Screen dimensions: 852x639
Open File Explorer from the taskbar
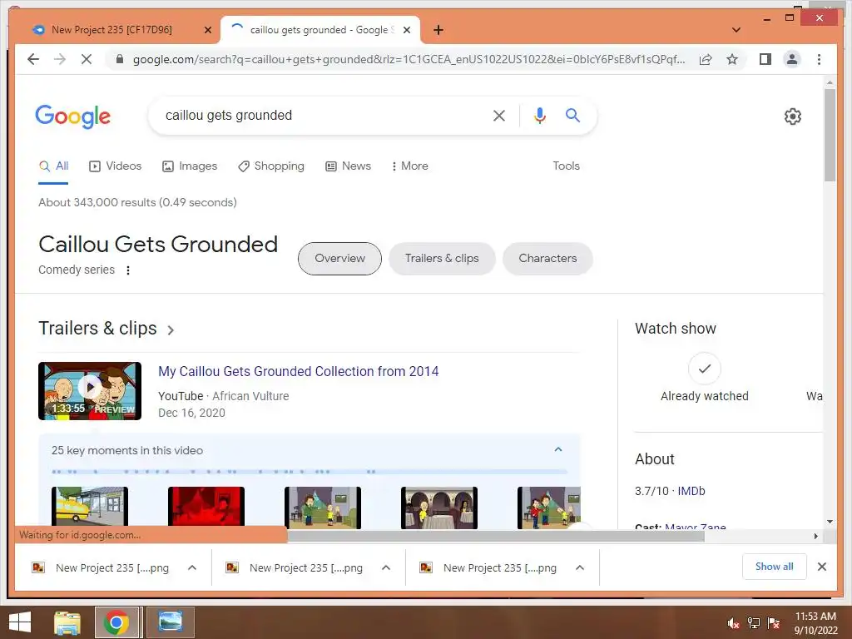click(67, 622)
